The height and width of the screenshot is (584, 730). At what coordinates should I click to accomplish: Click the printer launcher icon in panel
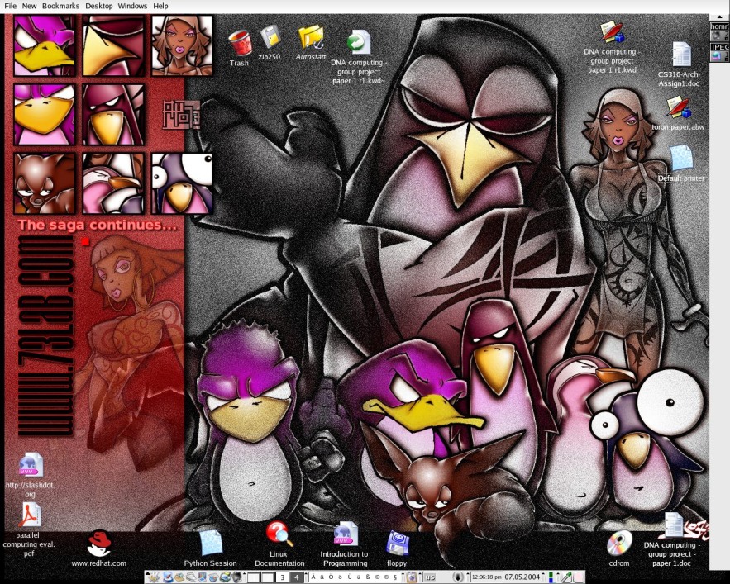226,577
